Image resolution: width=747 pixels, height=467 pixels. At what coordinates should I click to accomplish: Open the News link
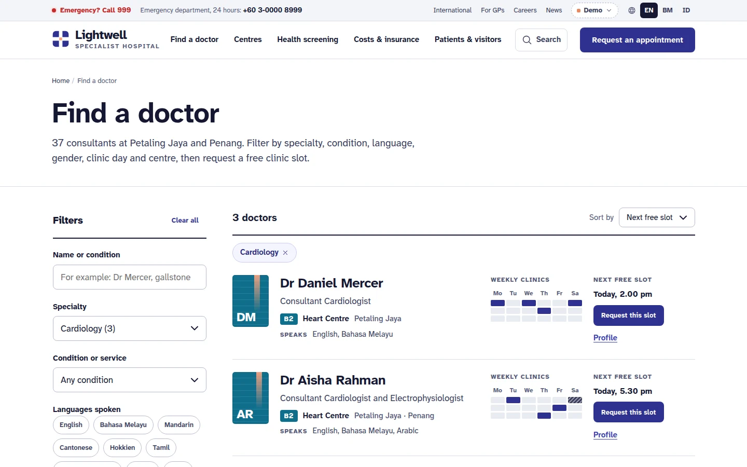(554, 10)
